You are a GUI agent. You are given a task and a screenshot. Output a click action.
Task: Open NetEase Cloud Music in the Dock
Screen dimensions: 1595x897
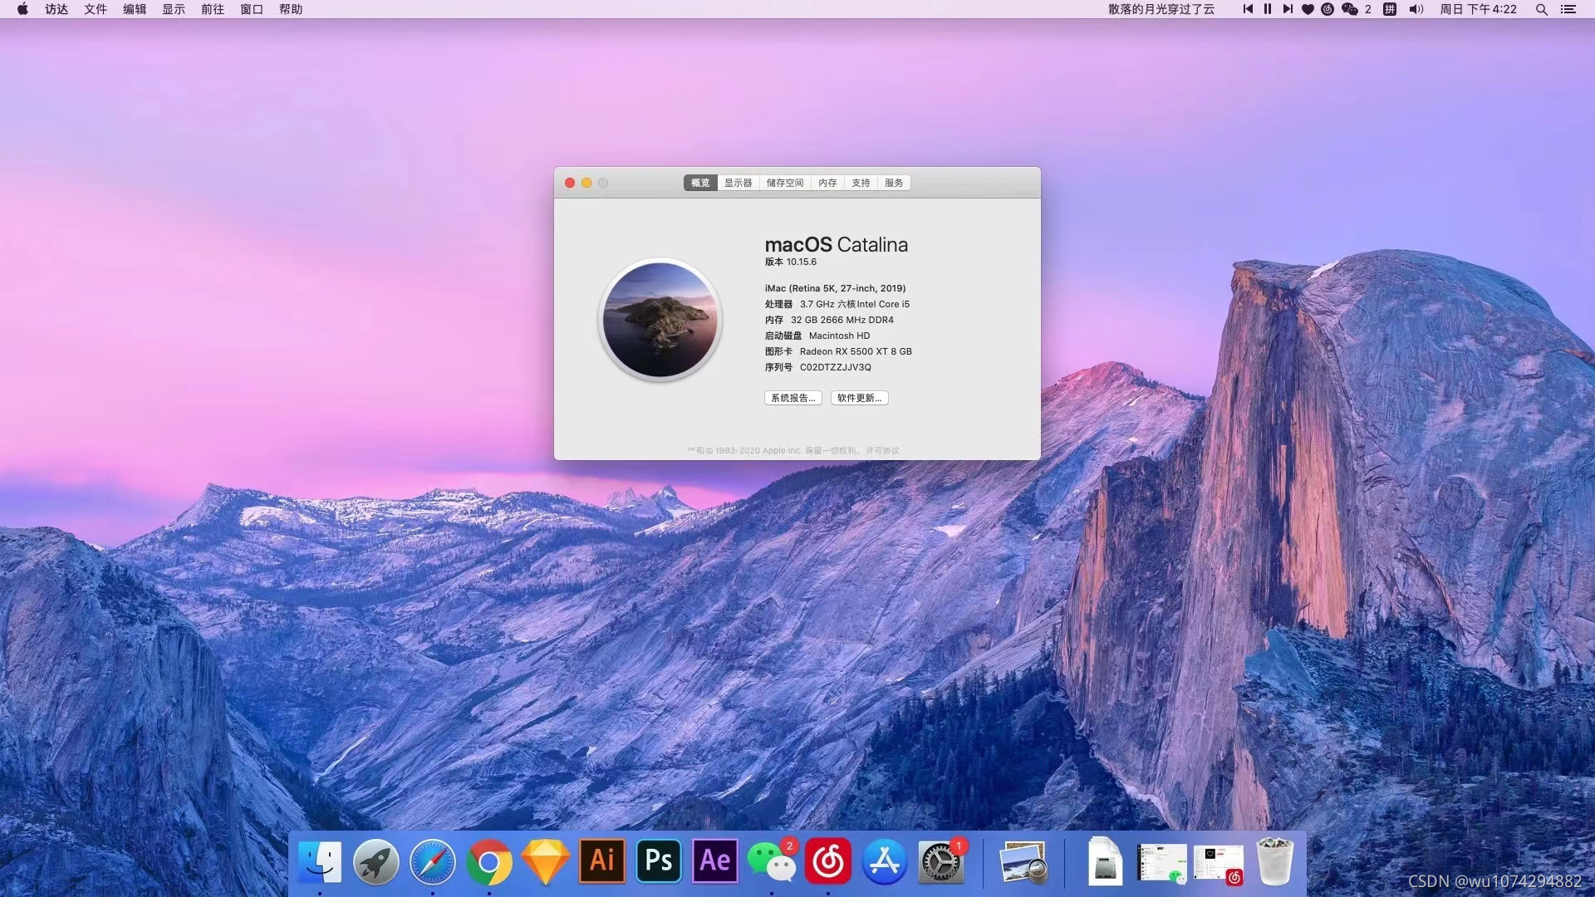point(828,861)
